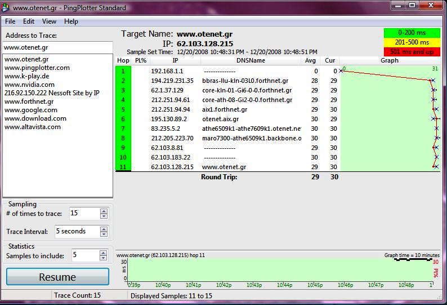
Task: Click the red 501 ms and up swatch
Action: [412, 52]
